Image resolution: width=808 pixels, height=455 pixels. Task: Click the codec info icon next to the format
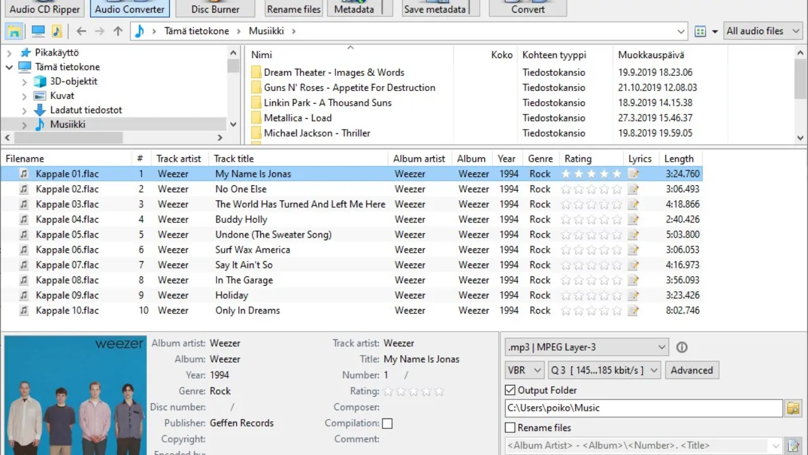[682, 347]
